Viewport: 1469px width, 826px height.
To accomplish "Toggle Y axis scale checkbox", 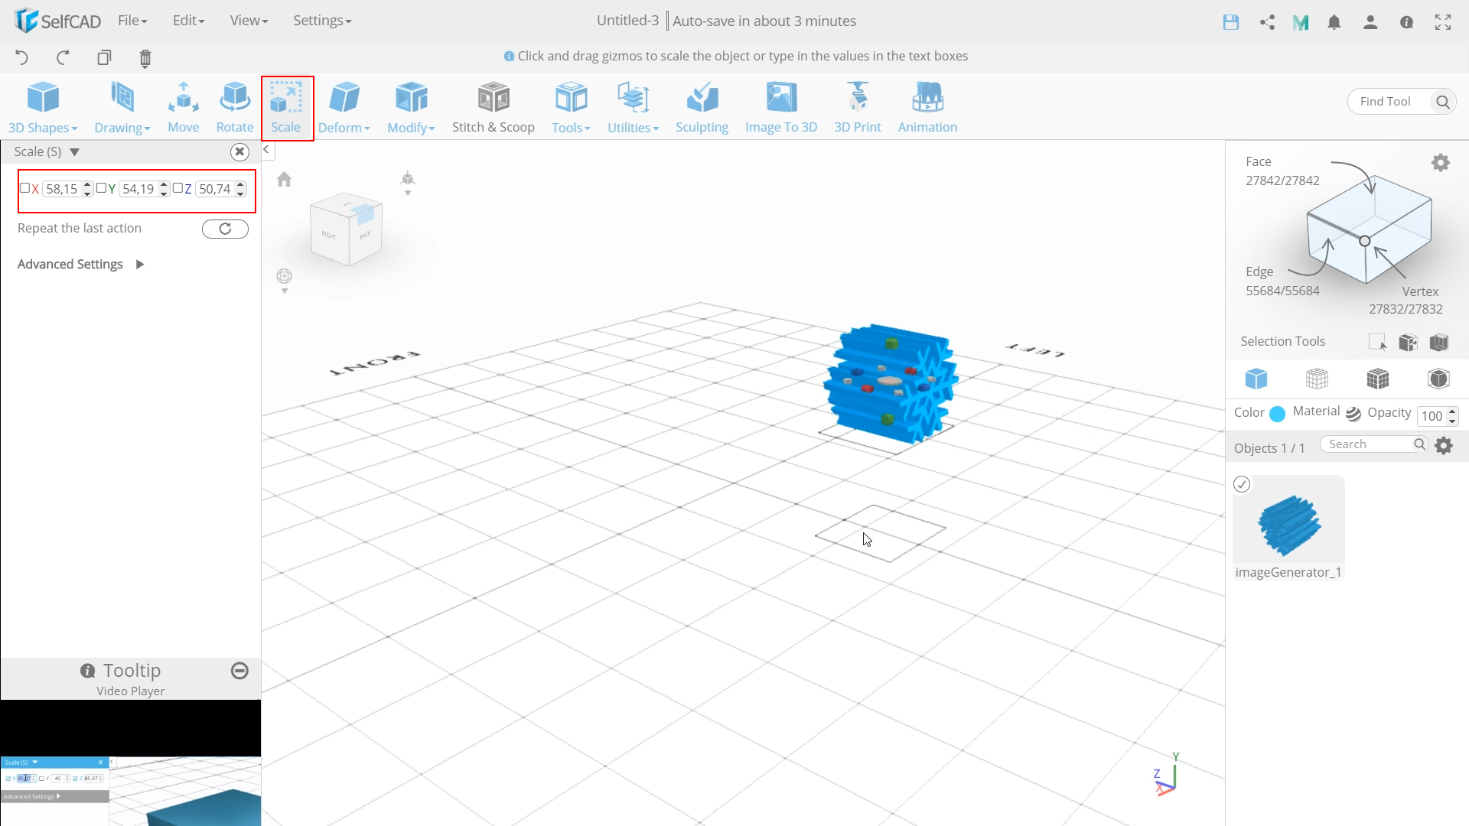I will coord(101,189).
